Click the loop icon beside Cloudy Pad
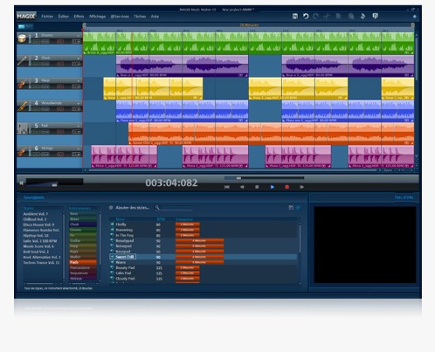435x352 pixels. click(112, 279)
